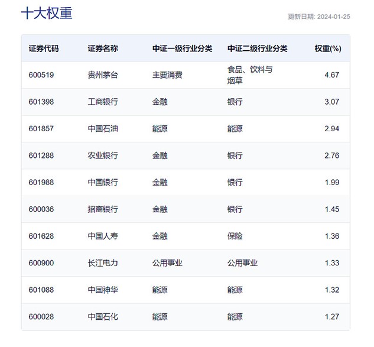
Task: Select the name 中国银行
Action: point(103,182)
